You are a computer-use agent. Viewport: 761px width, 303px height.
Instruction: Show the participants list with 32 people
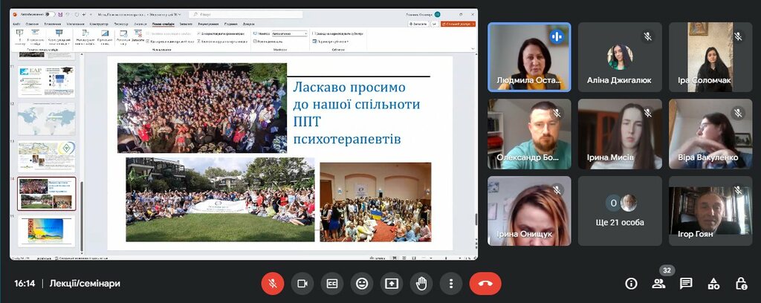click(658, 284)
